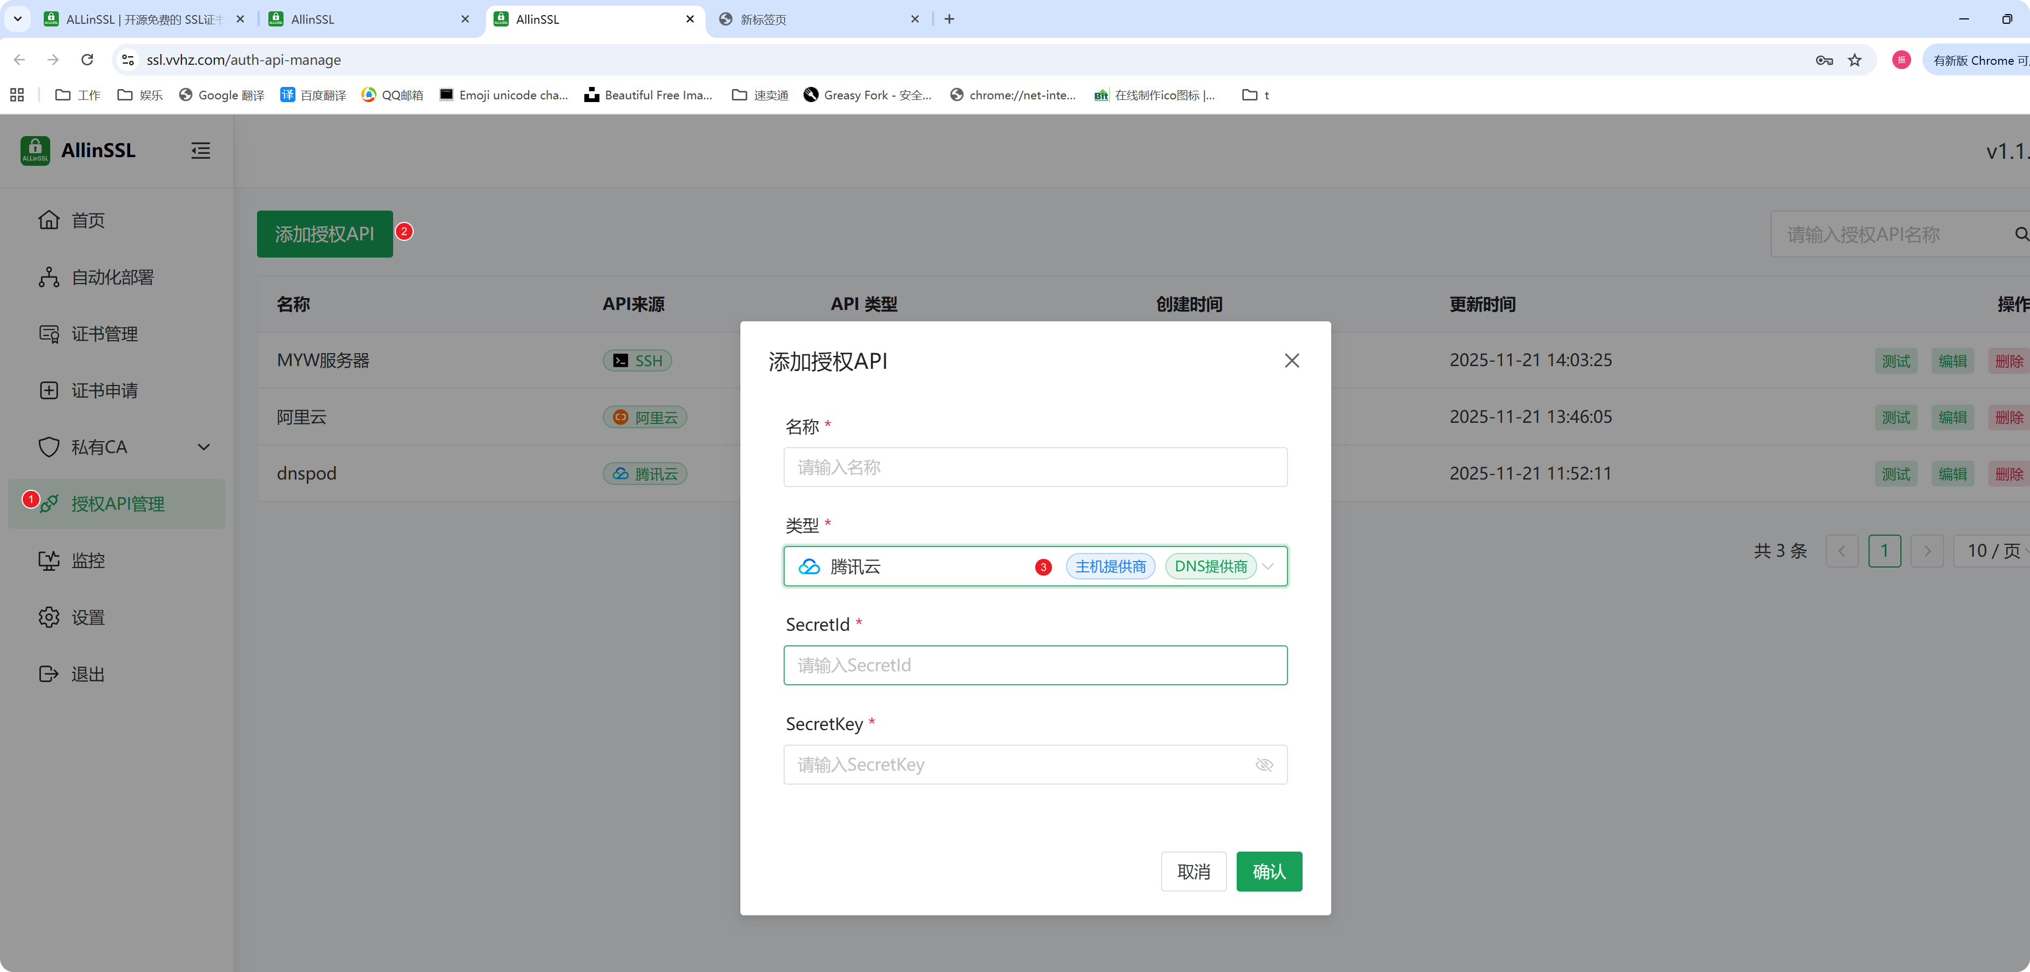This screenshot has height=972, width=2030.
Task: Open the 10 / 页 page size dropdown
Action: [1994, 551]
